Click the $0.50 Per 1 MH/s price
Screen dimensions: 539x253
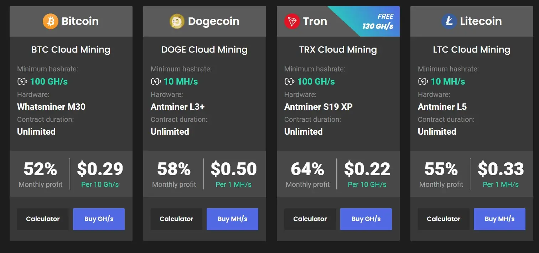pyautogui.click(x=234, y=174)
